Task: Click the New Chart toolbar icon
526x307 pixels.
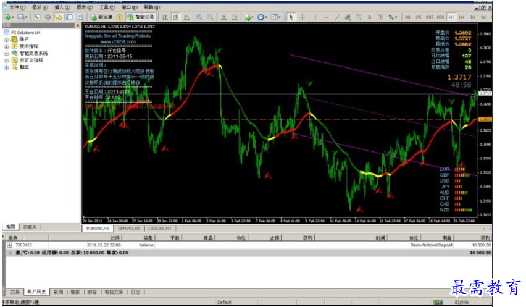Action: click(7, 17)
